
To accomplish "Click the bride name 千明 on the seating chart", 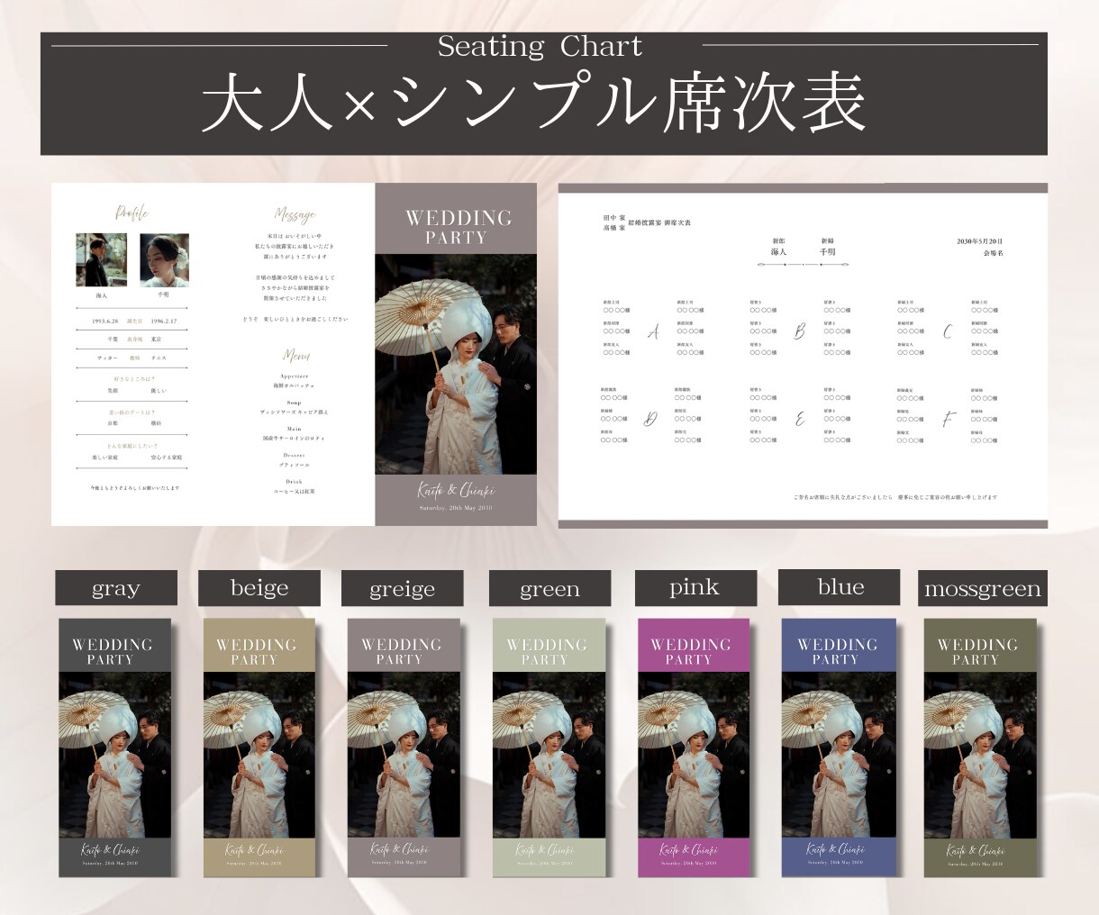I will (827, 252).
